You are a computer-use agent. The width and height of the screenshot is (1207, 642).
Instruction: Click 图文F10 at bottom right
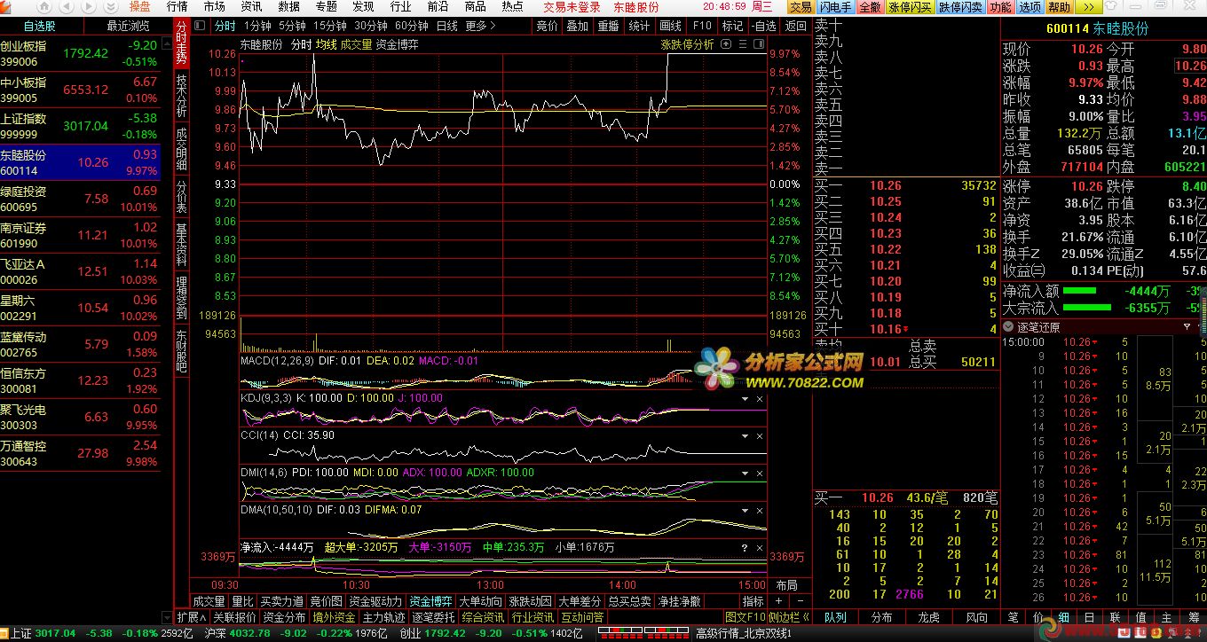(x=745, y=617)
